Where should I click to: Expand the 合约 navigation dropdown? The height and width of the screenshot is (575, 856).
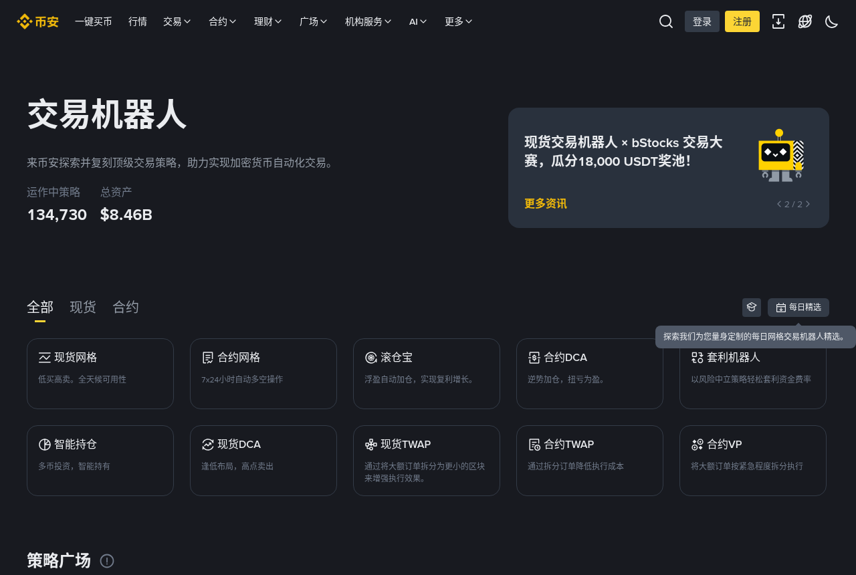[x=223, y=21]
